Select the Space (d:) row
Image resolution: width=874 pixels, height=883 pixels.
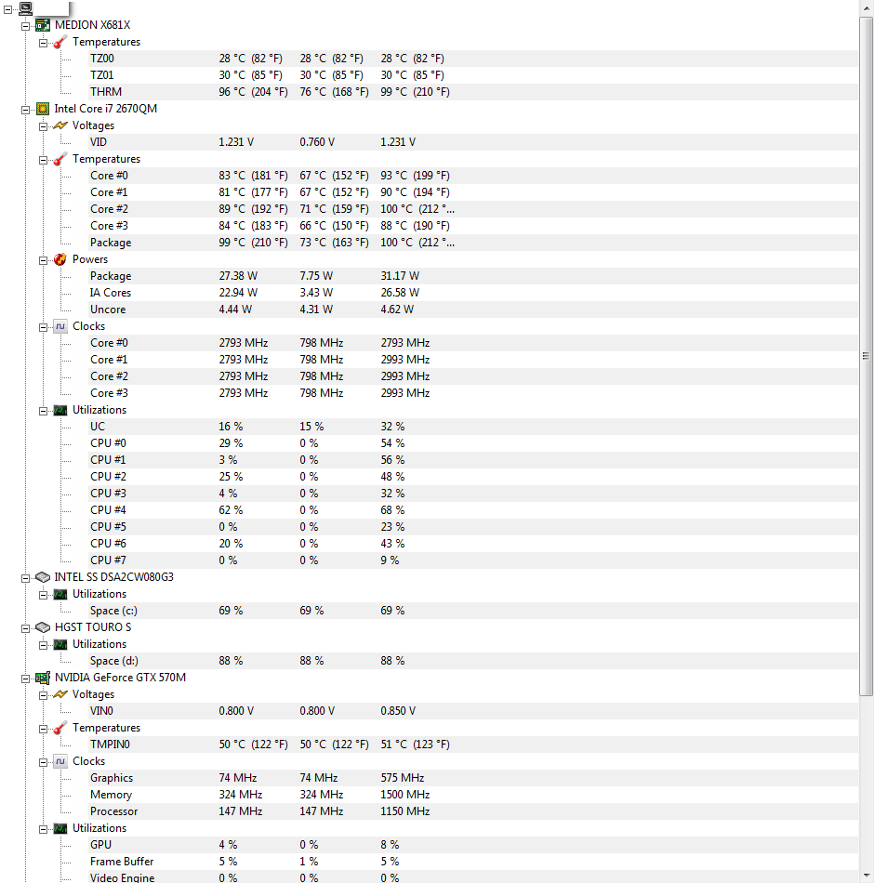(473, 661)
